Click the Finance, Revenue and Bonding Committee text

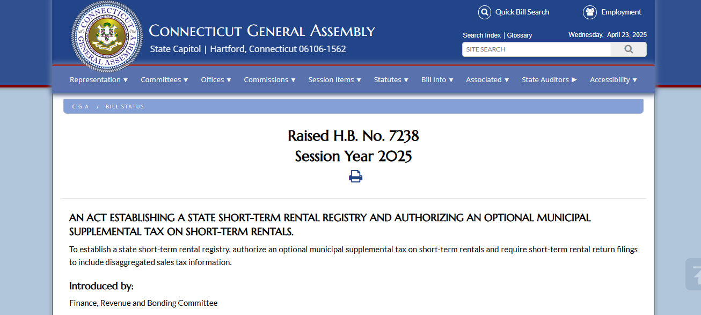tap(143, 303)
